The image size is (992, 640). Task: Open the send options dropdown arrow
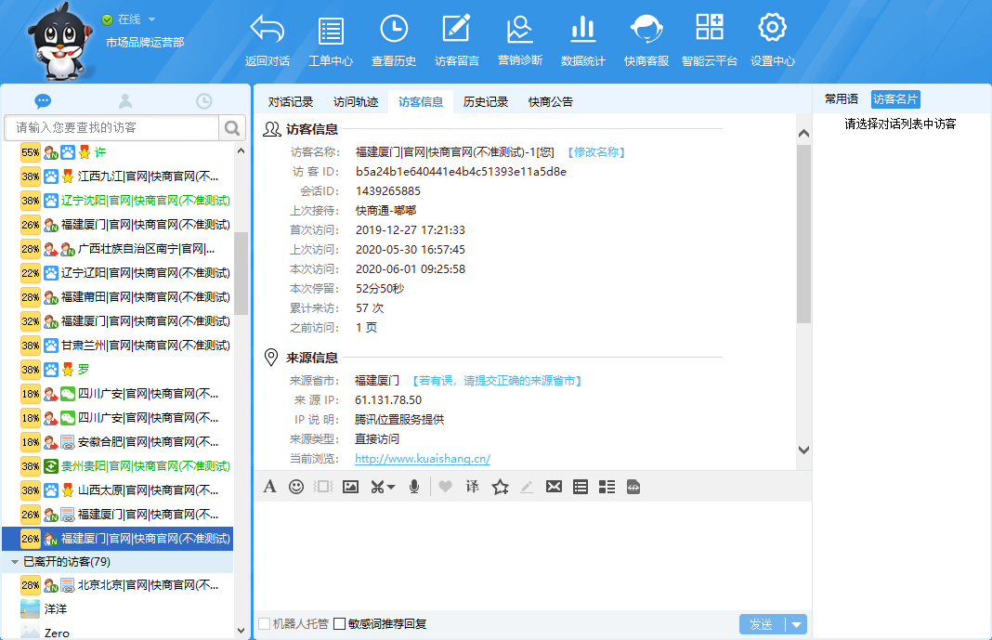pos(796,624)
